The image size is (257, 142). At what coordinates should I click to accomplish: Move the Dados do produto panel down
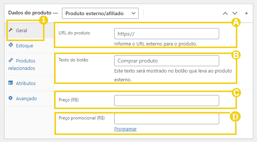point(235,13)
